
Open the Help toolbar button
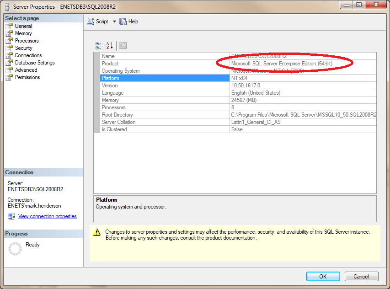click(x=128, y=21)
